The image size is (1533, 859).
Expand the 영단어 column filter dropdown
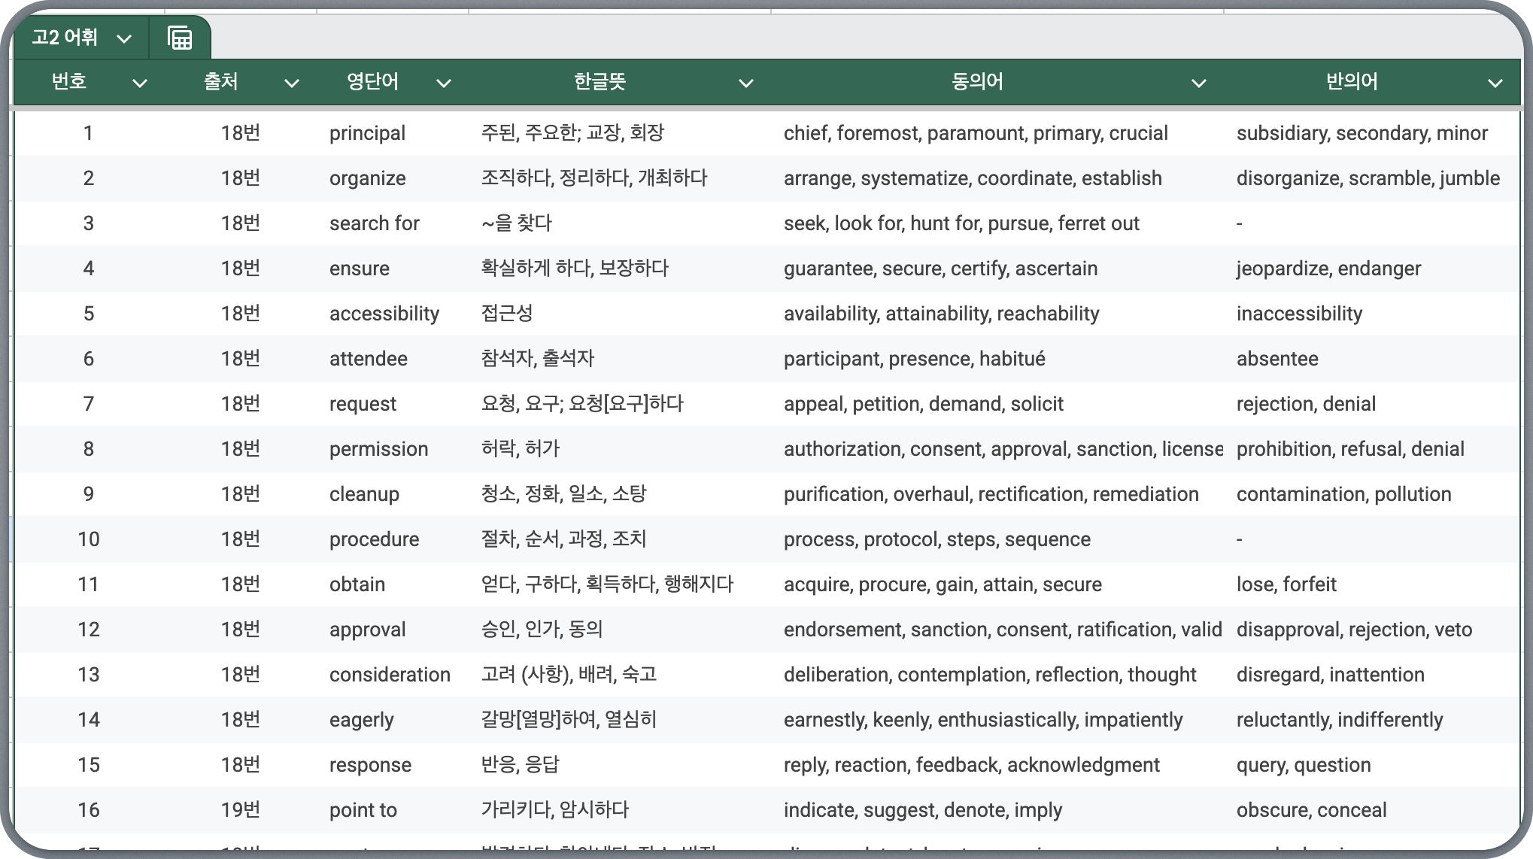(x=444, y=83)
